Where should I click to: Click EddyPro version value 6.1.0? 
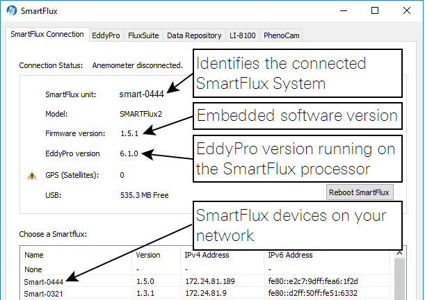129,153
